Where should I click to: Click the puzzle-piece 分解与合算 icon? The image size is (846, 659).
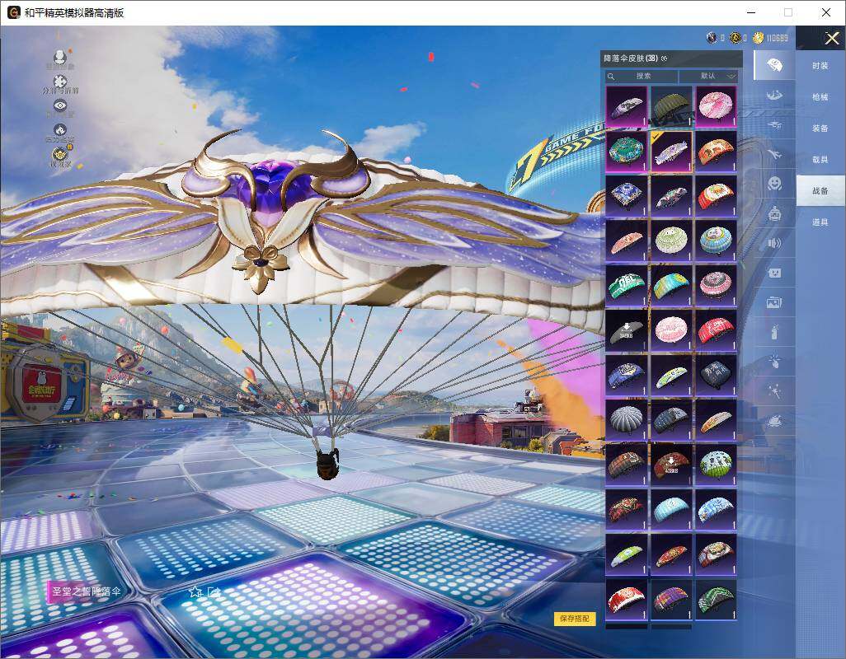[60, 82]
